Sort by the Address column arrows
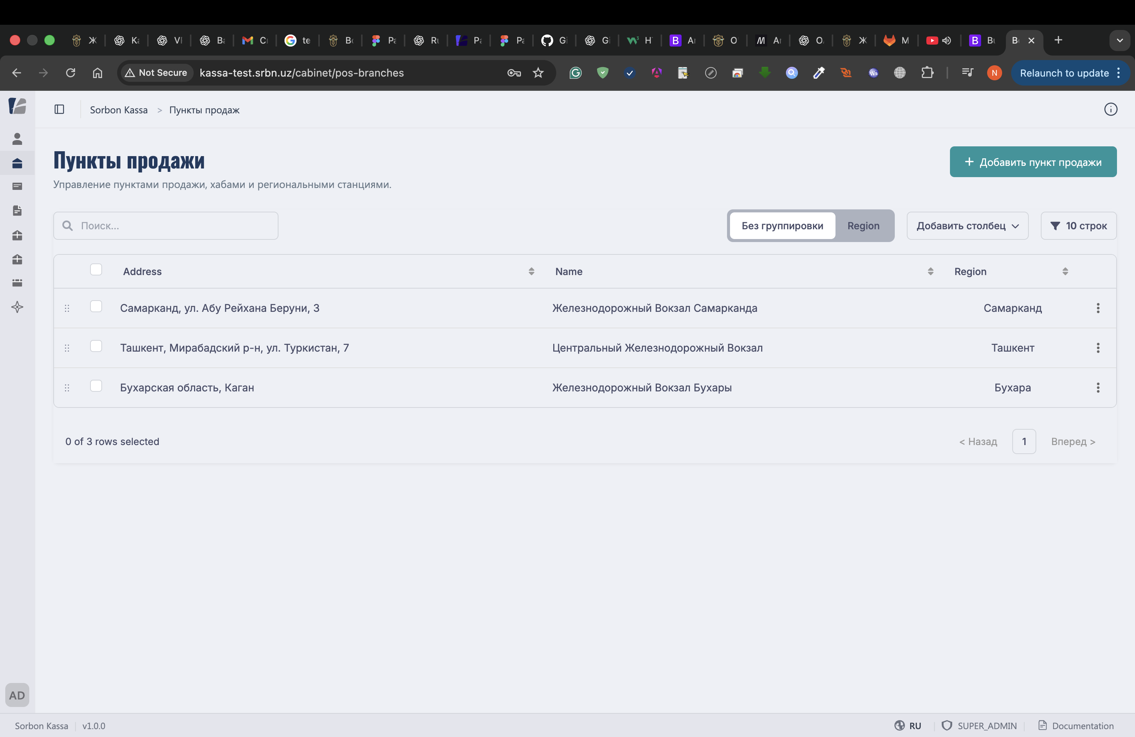The height and width of the screenshot is (737, 1135). [531, 272]
